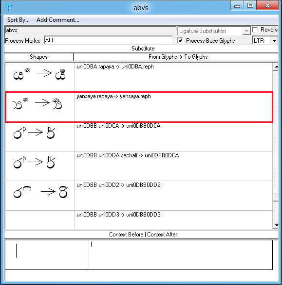Click the Shapes column header

click(x=38, y=57)
